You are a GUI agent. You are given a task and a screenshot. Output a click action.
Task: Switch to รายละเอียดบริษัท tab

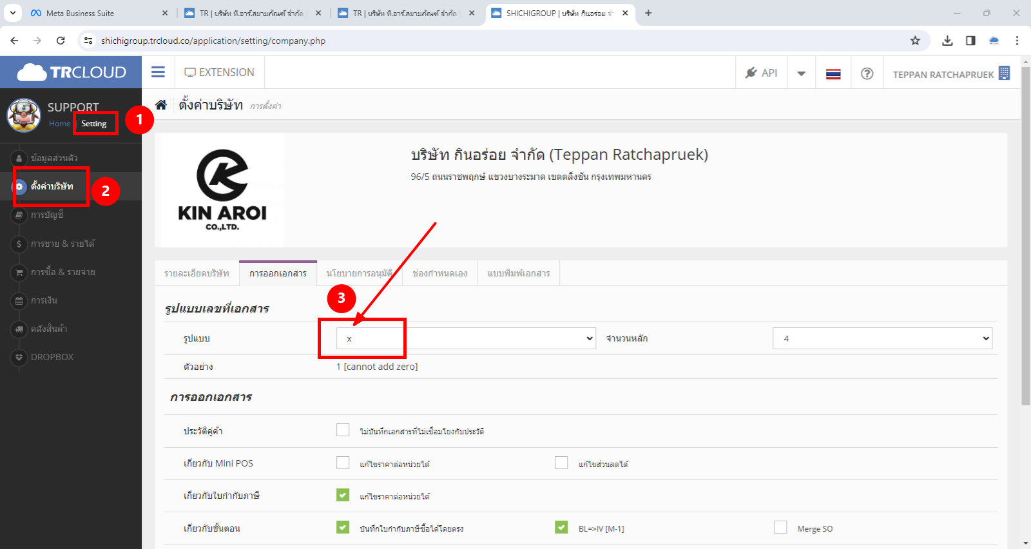point(197,273)
